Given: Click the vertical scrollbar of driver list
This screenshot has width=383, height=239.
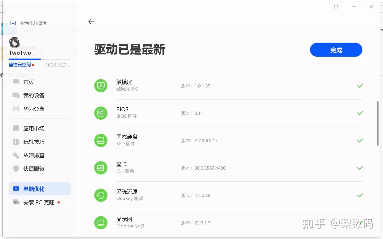Looking at the screenshot, I should 378,123.
